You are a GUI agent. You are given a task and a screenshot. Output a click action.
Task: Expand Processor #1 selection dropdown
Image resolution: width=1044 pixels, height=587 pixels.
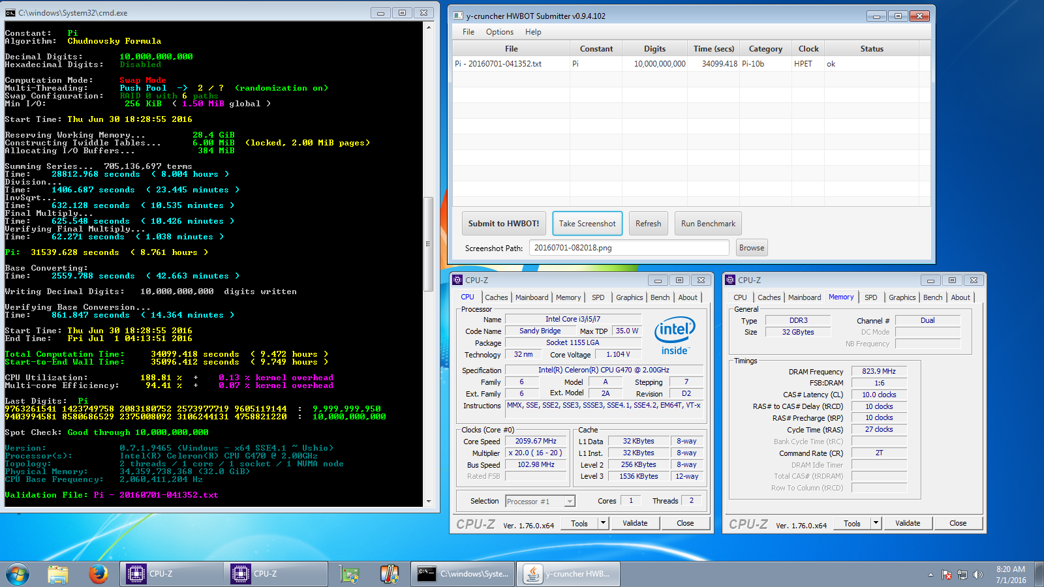click(570, 502)
